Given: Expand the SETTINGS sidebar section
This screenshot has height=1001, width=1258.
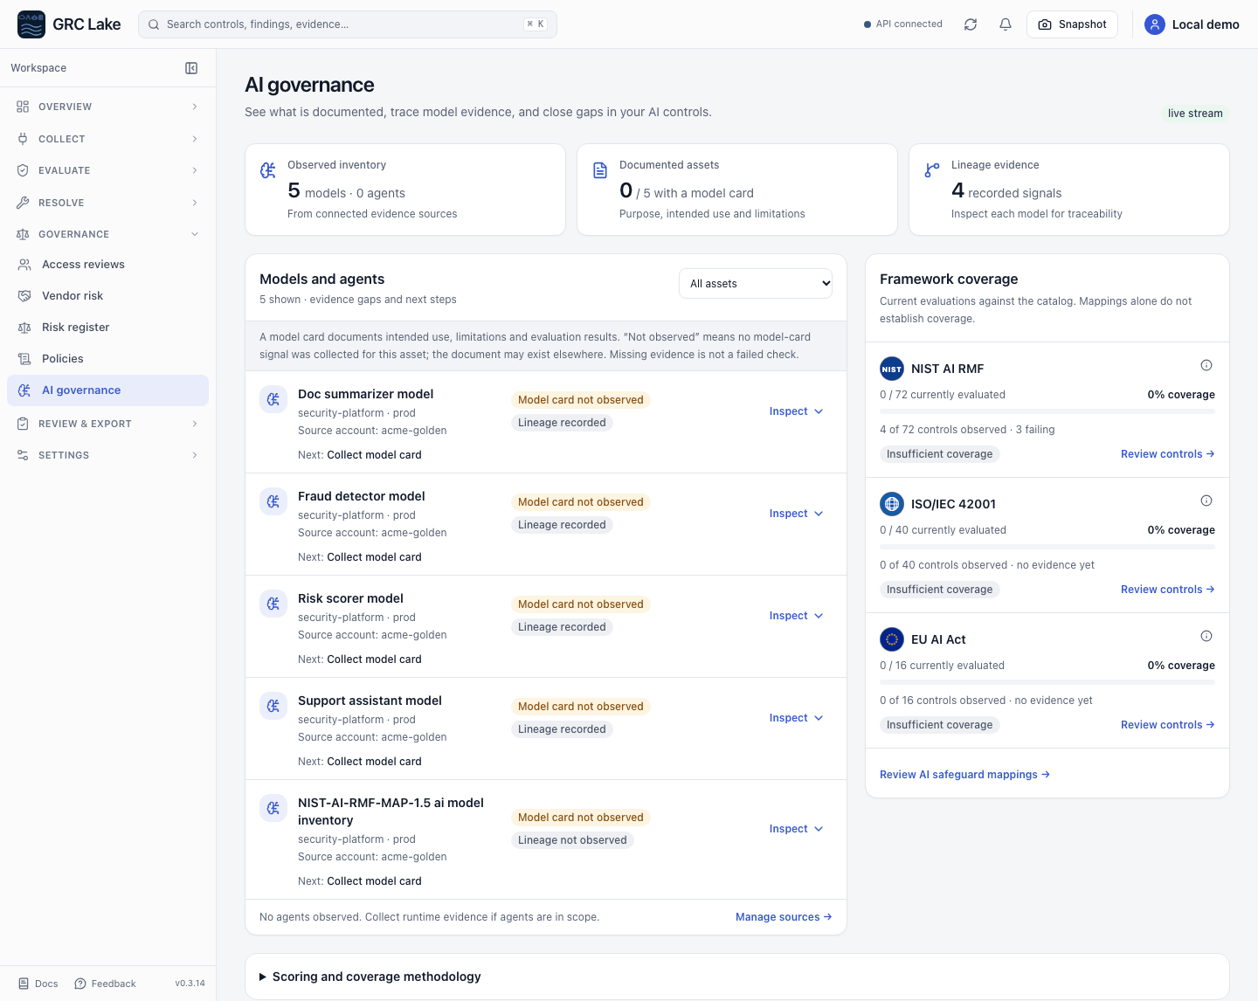Looking at the screenshot, I should click(107, 455).
